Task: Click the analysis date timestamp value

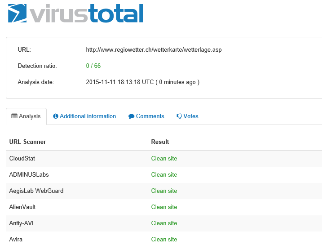Action: pos(142,82)
